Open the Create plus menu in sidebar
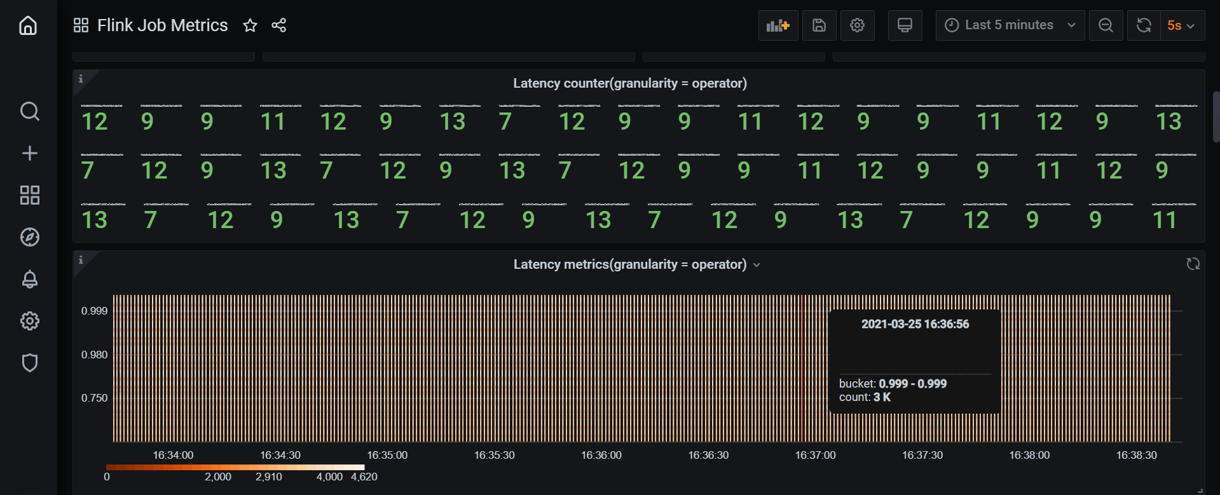The height and width of the screenshot is (495, 1220). tap(30, 153)
